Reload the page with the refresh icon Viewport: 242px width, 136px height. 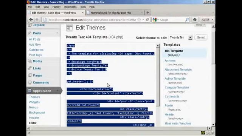click(147, 20)
